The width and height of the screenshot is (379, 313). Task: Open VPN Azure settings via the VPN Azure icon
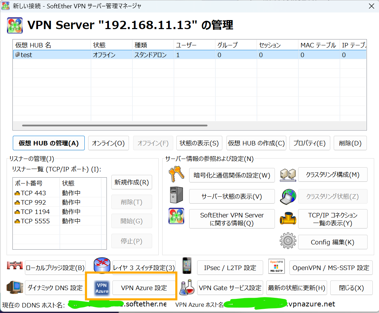(x=102, y=288)
